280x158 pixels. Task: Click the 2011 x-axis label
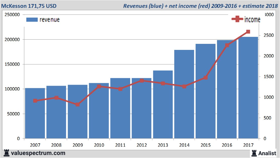(120, 145)
